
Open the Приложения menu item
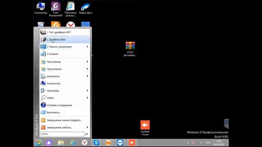65,69
